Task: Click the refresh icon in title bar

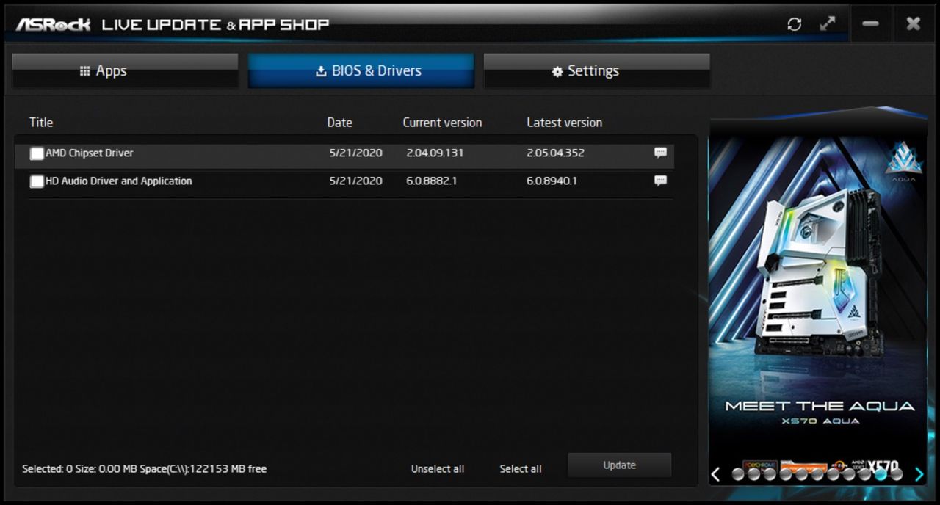Action: 794,24
